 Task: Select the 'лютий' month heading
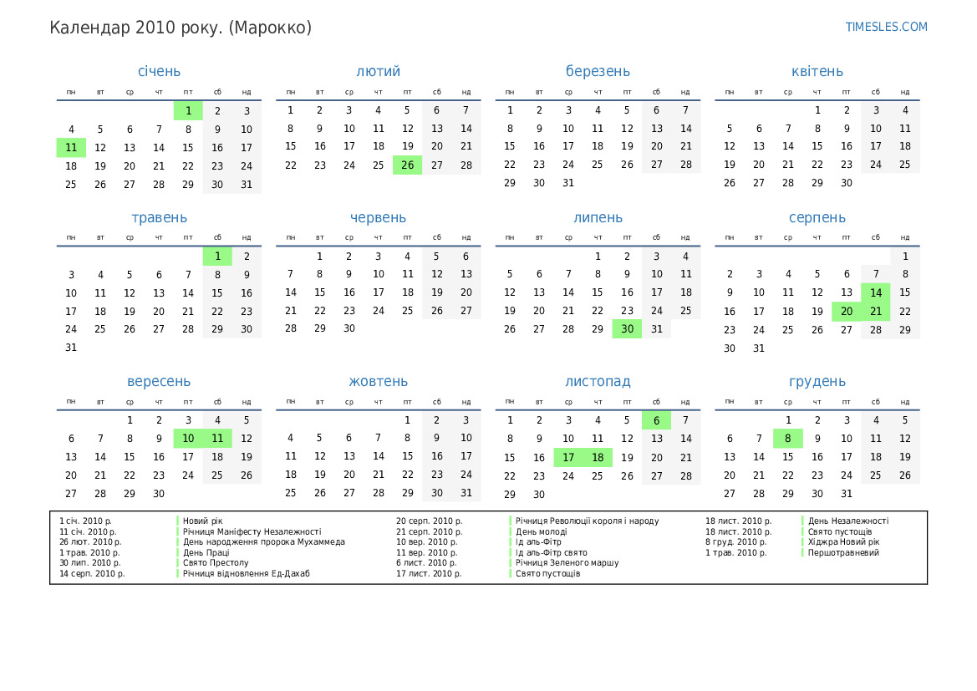379,71
